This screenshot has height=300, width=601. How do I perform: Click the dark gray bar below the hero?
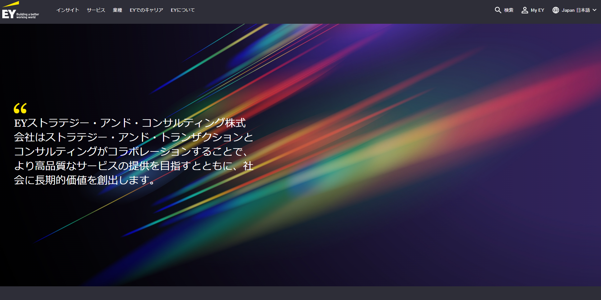pyautogui.click(x=300, y=293)
